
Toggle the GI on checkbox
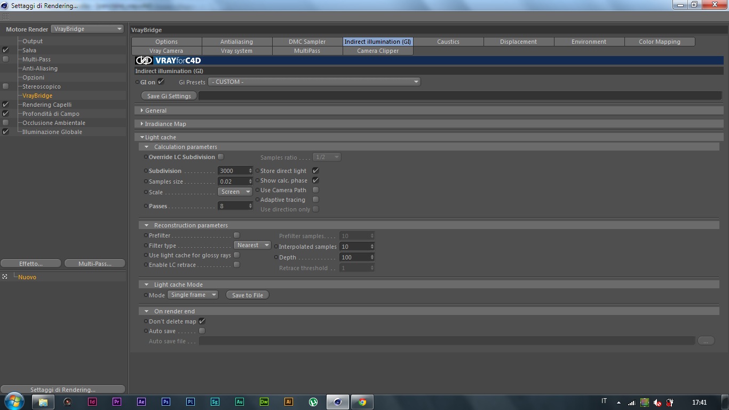pos(161,82)
